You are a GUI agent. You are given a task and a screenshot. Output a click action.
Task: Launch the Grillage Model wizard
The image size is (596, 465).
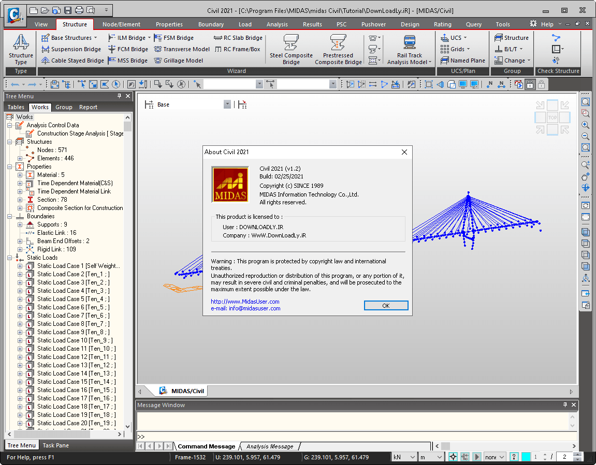pos(179,61)
